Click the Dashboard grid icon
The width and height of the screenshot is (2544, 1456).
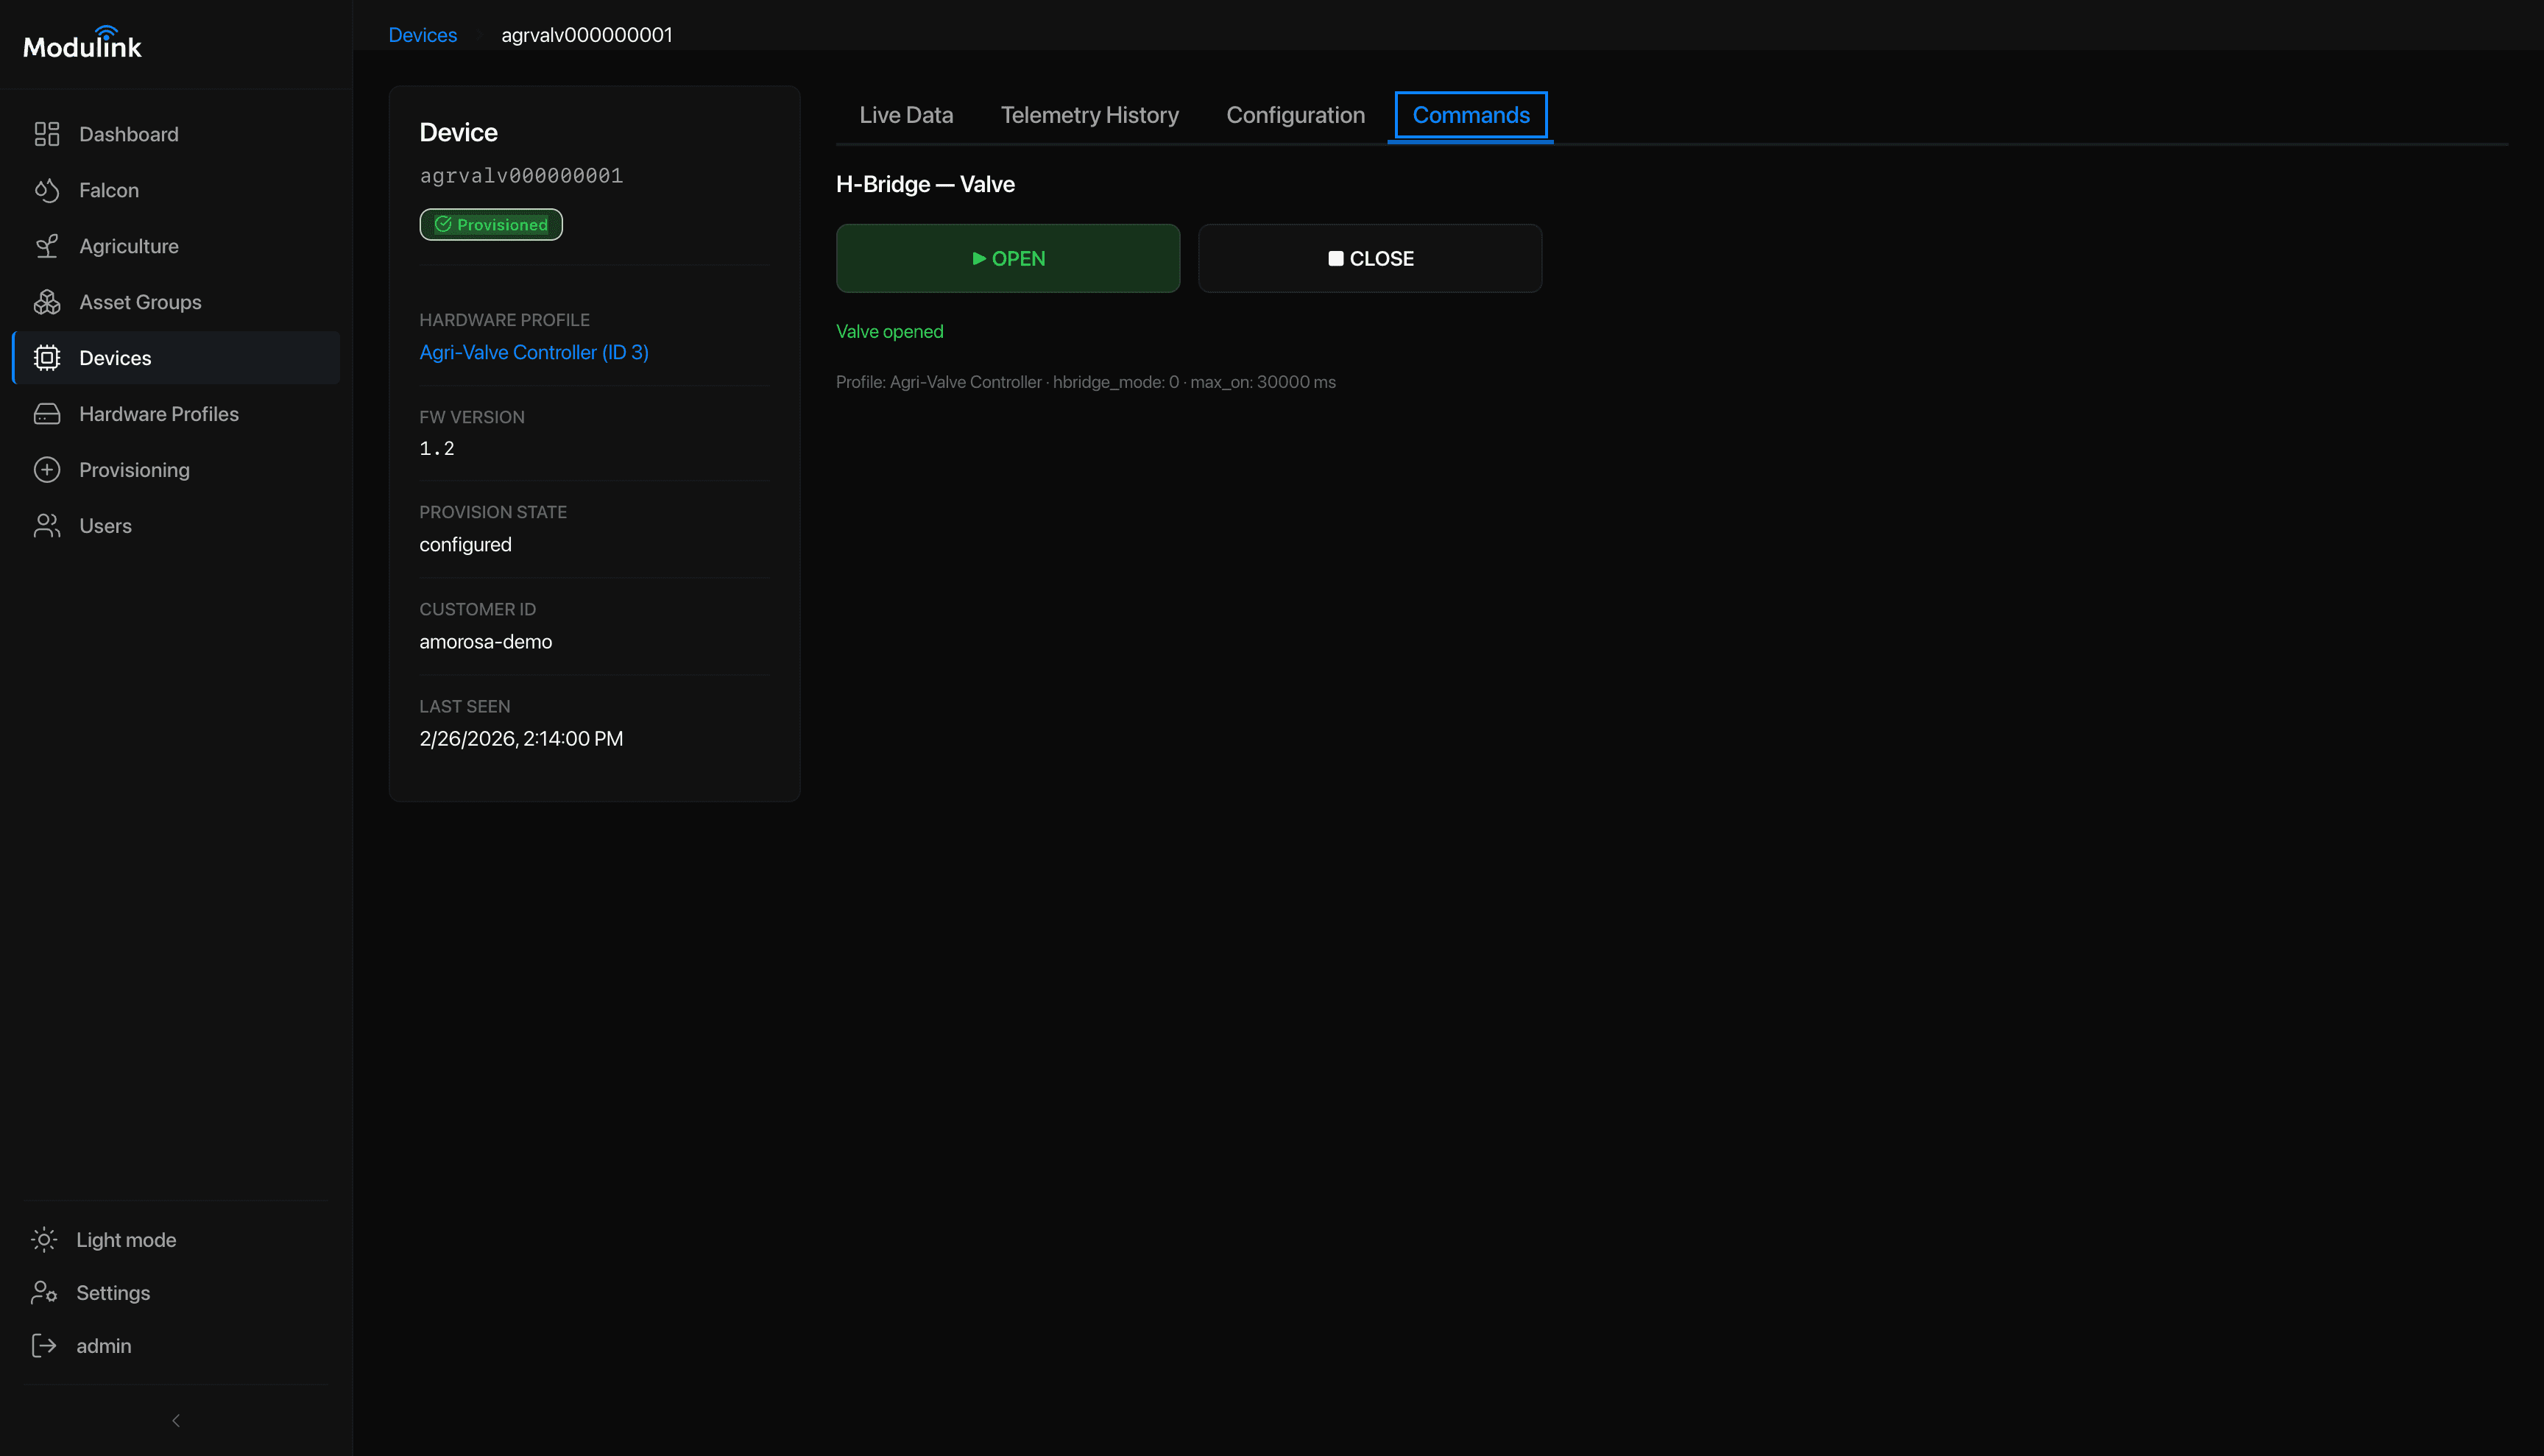coord(47,134)
